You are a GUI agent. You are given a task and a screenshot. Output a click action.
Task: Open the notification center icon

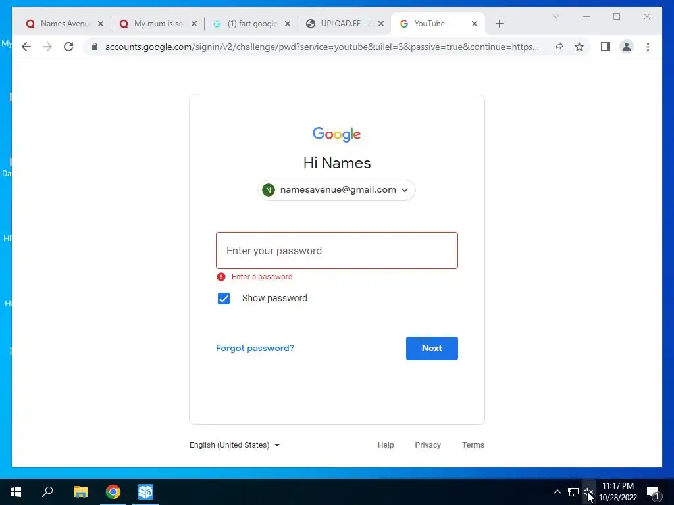pos(654,493)
